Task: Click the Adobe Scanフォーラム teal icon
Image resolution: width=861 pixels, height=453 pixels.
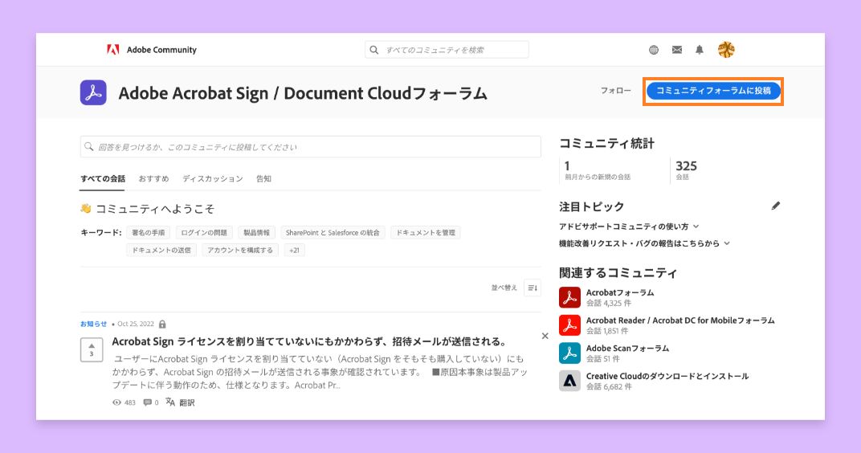Action: [569, 353]
